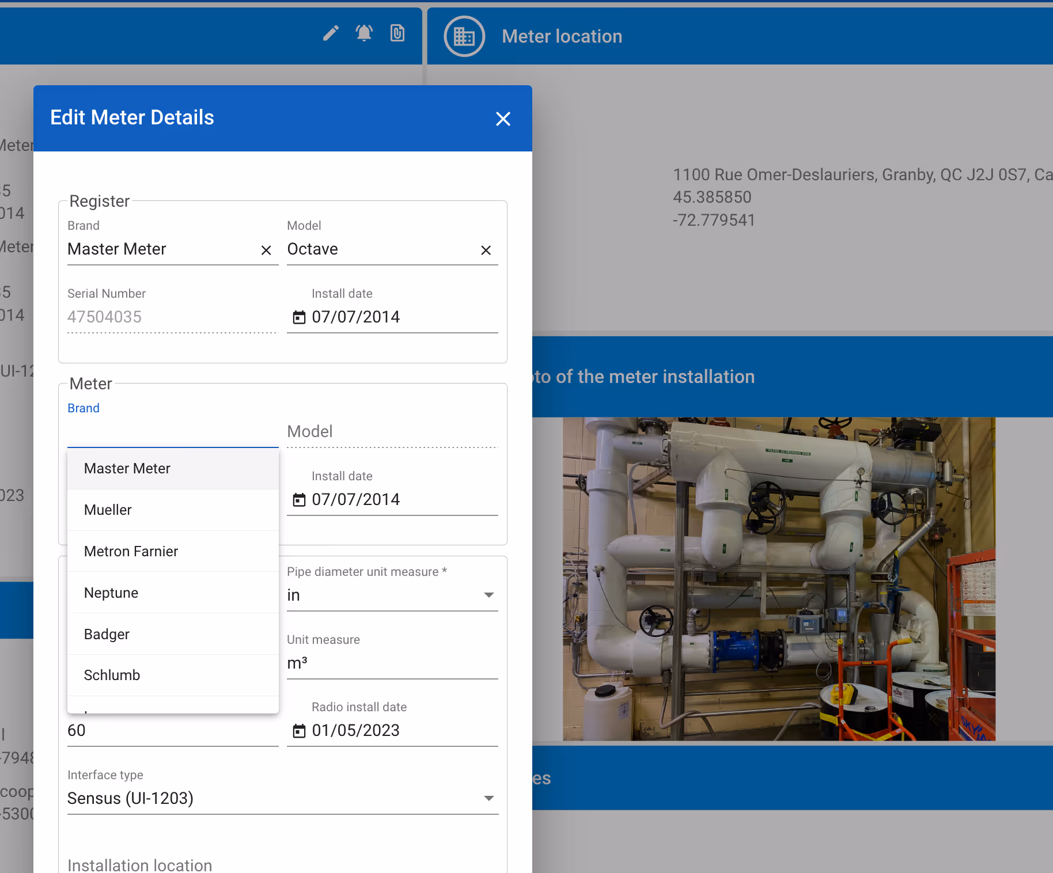1053x873 pixels.
Task: Pick Metron Farnier brand option
Action: pos(131,552)
